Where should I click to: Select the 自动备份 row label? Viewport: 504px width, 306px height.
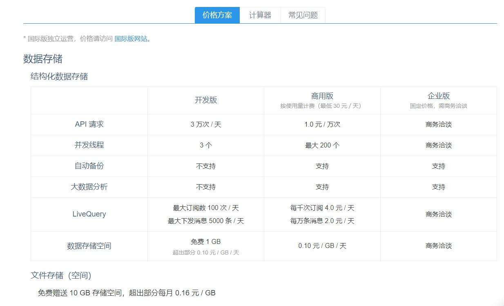coord(89,166)
